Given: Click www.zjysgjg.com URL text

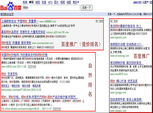Looking at the screenshot, I should point(118,93).
